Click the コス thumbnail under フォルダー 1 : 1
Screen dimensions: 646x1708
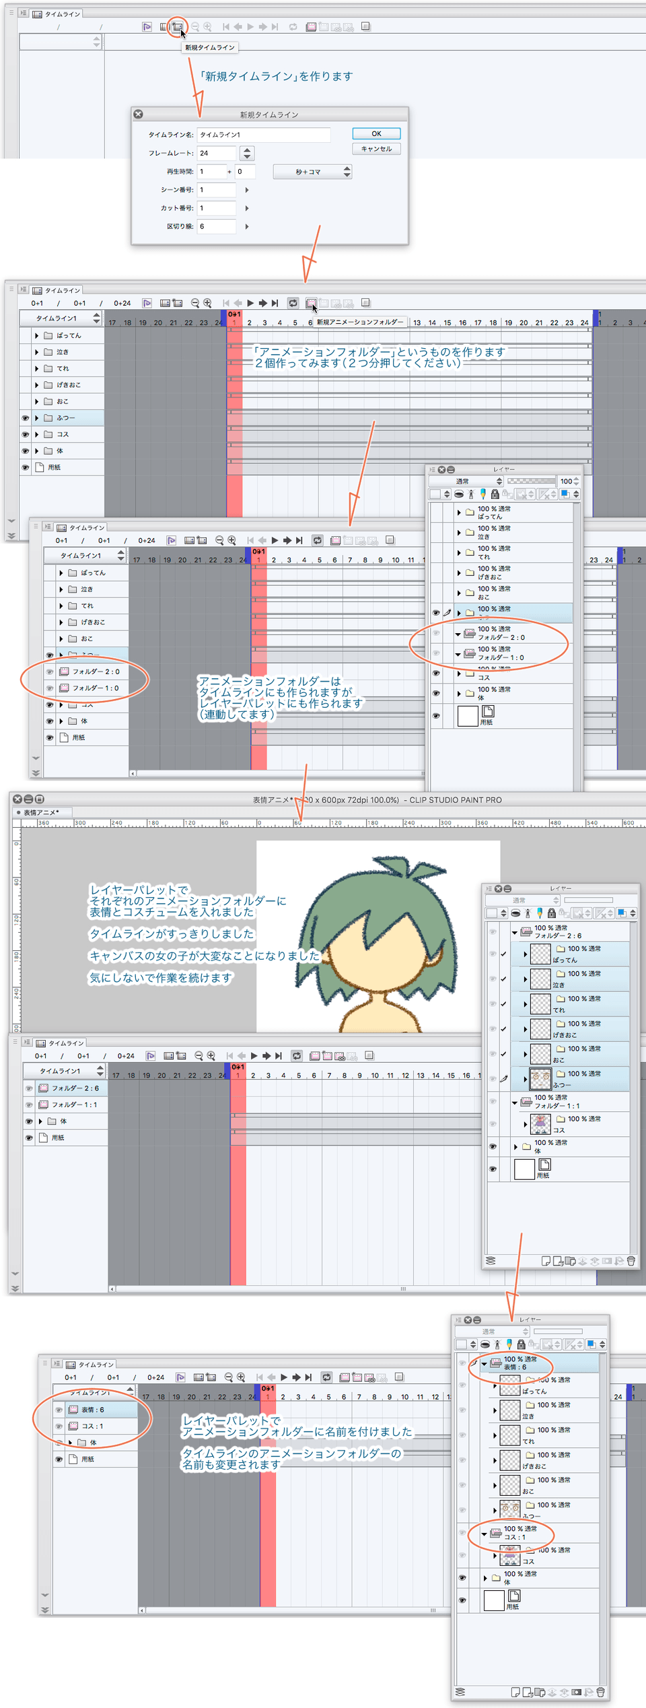click(x=540, y=1124)
